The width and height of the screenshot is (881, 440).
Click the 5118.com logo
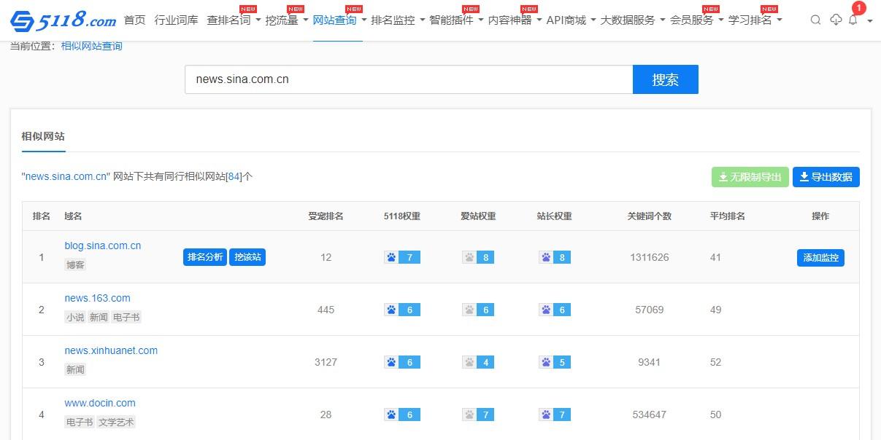click(x=63, y=20)
